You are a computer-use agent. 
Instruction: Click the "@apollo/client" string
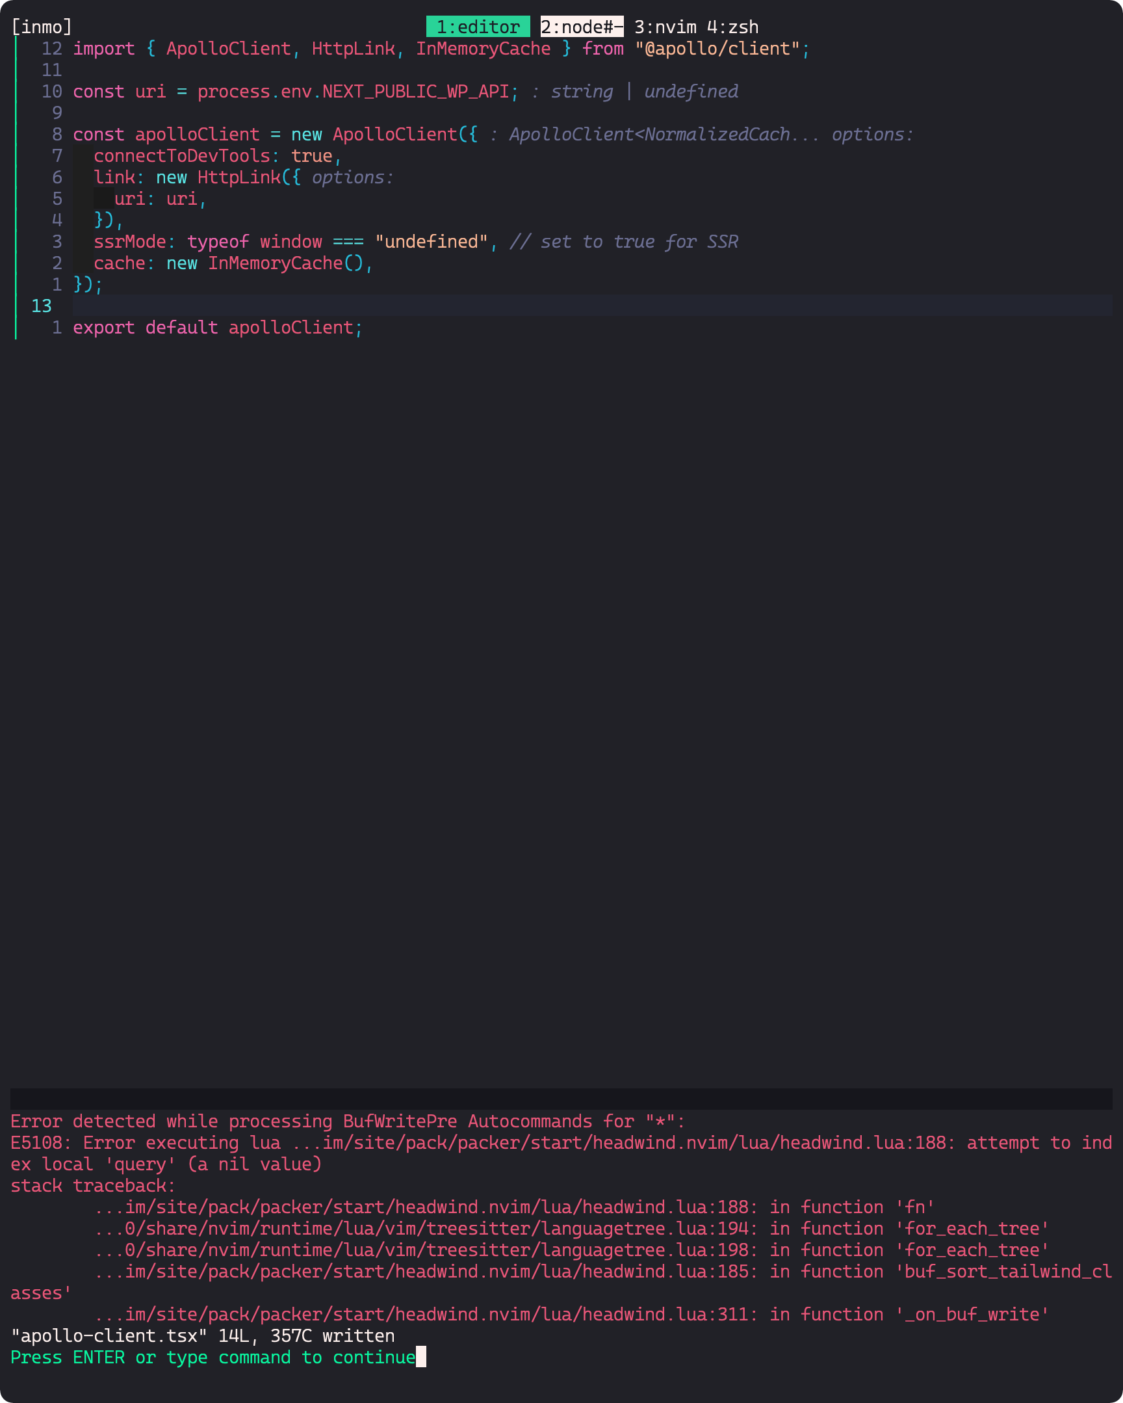717,49
